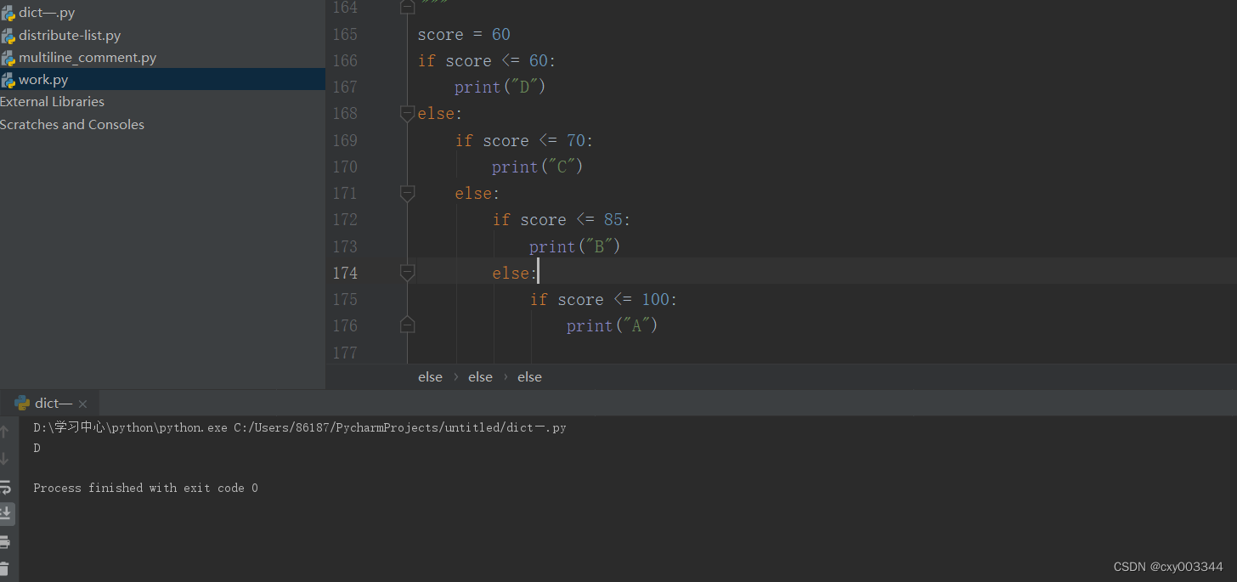Click console output line 'D'
This screenshot has width=1237, height=582.
click(x=37, y=448)
